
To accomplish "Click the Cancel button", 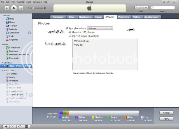I will 166,113.
